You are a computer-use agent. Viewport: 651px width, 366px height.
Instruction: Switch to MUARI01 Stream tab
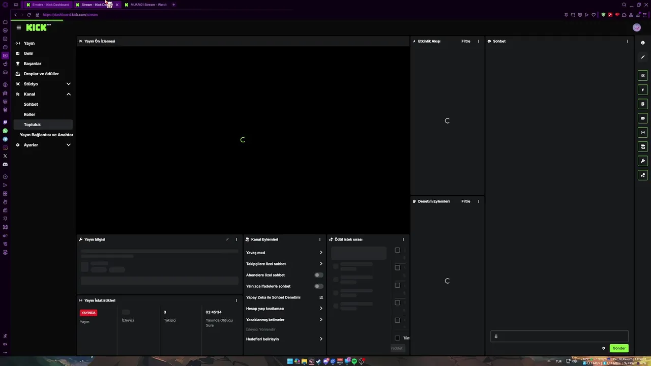click(x=146, y=5)
